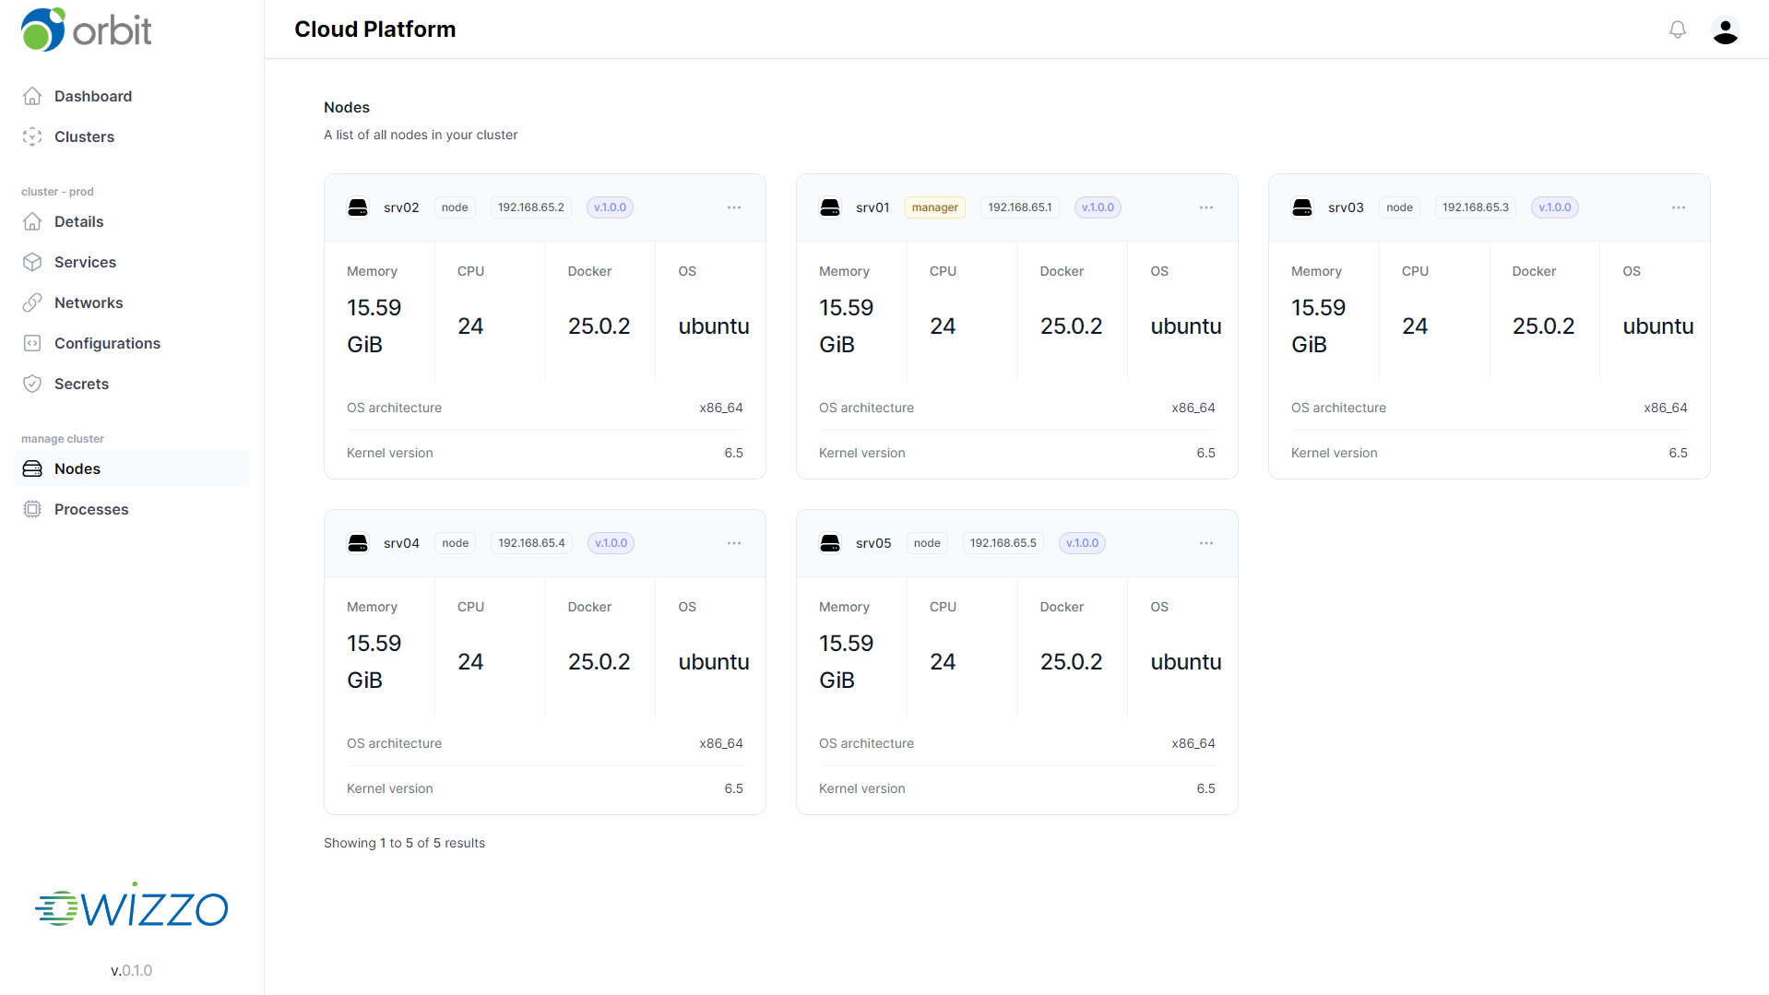Click srv03 OS architecture x86_64 value
Viewport: 1769px width, 995px height.
coord(1666,408)
